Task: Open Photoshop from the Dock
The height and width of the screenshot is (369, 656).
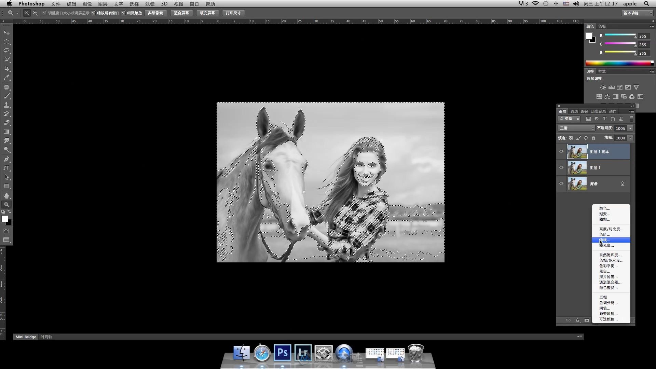Action: 283,353
